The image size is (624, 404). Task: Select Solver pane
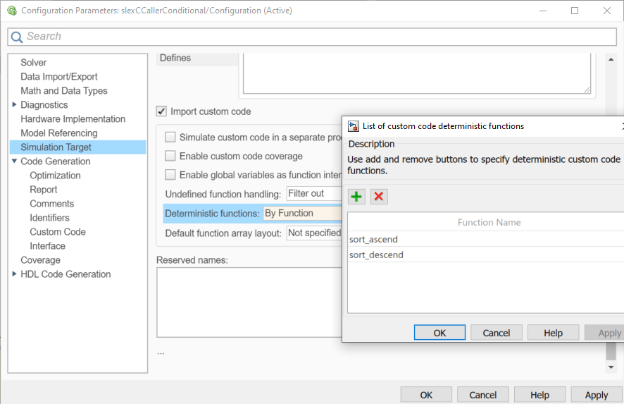[x=33, y=63]
